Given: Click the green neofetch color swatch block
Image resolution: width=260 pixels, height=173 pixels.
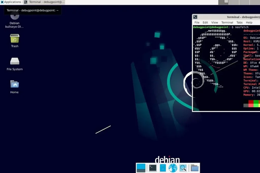Looking at the screenshot, I should pyautogui.click(x=256, y=102).
